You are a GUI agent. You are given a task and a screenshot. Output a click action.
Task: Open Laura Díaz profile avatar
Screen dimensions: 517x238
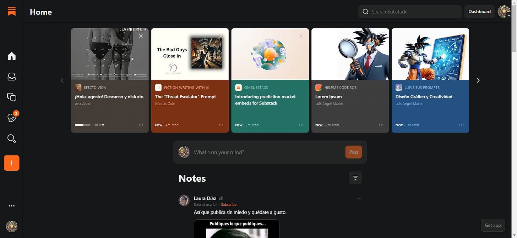point(184,200)
